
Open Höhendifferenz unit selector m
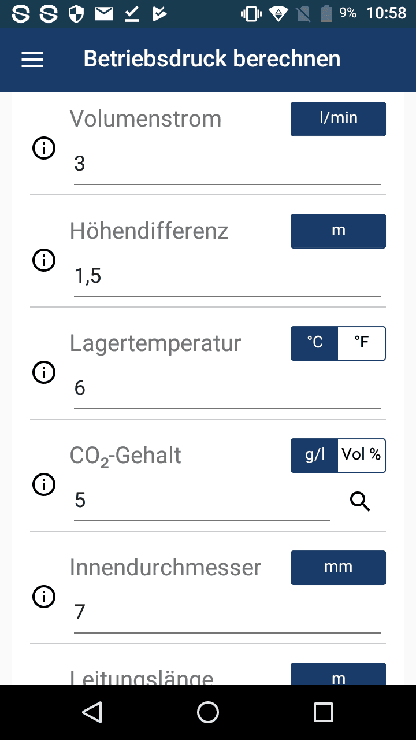coord(338,231)
